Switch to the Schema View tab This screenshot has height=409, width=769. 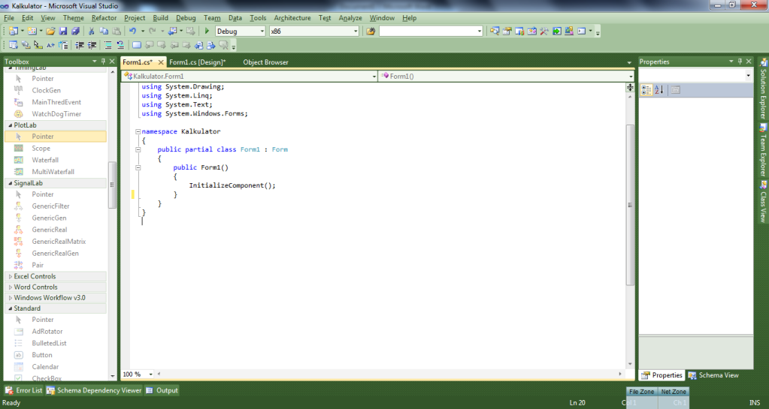(x=713, y=375)
